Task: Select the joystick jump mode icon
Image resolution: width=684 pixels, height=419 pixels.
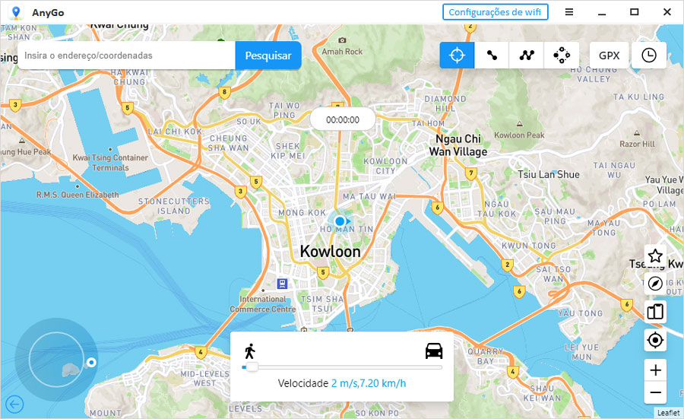Action: [x=562, y=56]
